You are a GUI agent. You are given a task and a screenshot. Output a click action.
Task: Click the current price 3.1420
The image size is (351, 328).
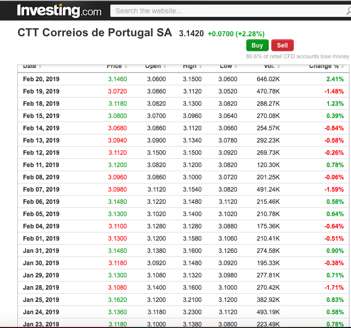[x=192, y=34]
